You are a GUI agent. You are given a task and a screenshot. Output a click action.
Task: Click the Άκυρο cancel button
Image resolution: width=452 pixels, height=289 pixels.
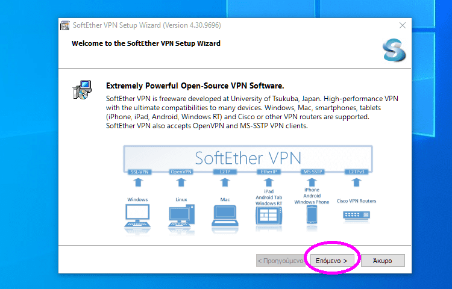[383, 261]
